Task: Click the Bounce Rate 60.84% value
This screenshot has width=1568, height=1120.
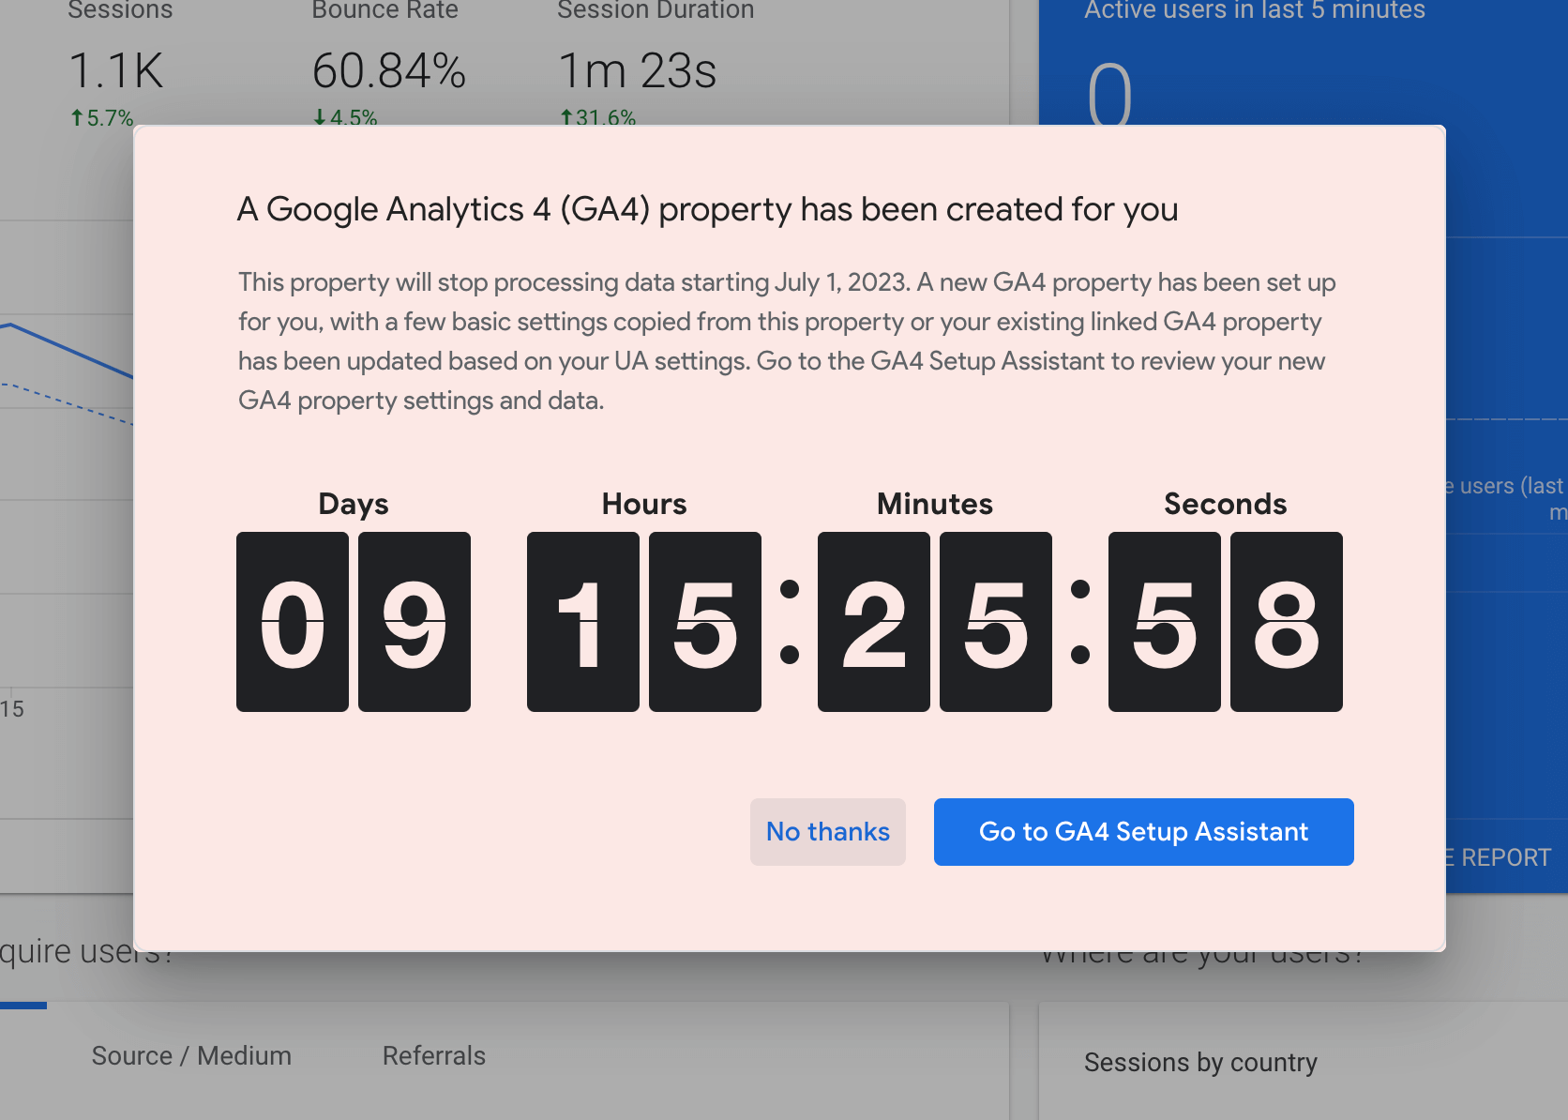Action: 388,71
